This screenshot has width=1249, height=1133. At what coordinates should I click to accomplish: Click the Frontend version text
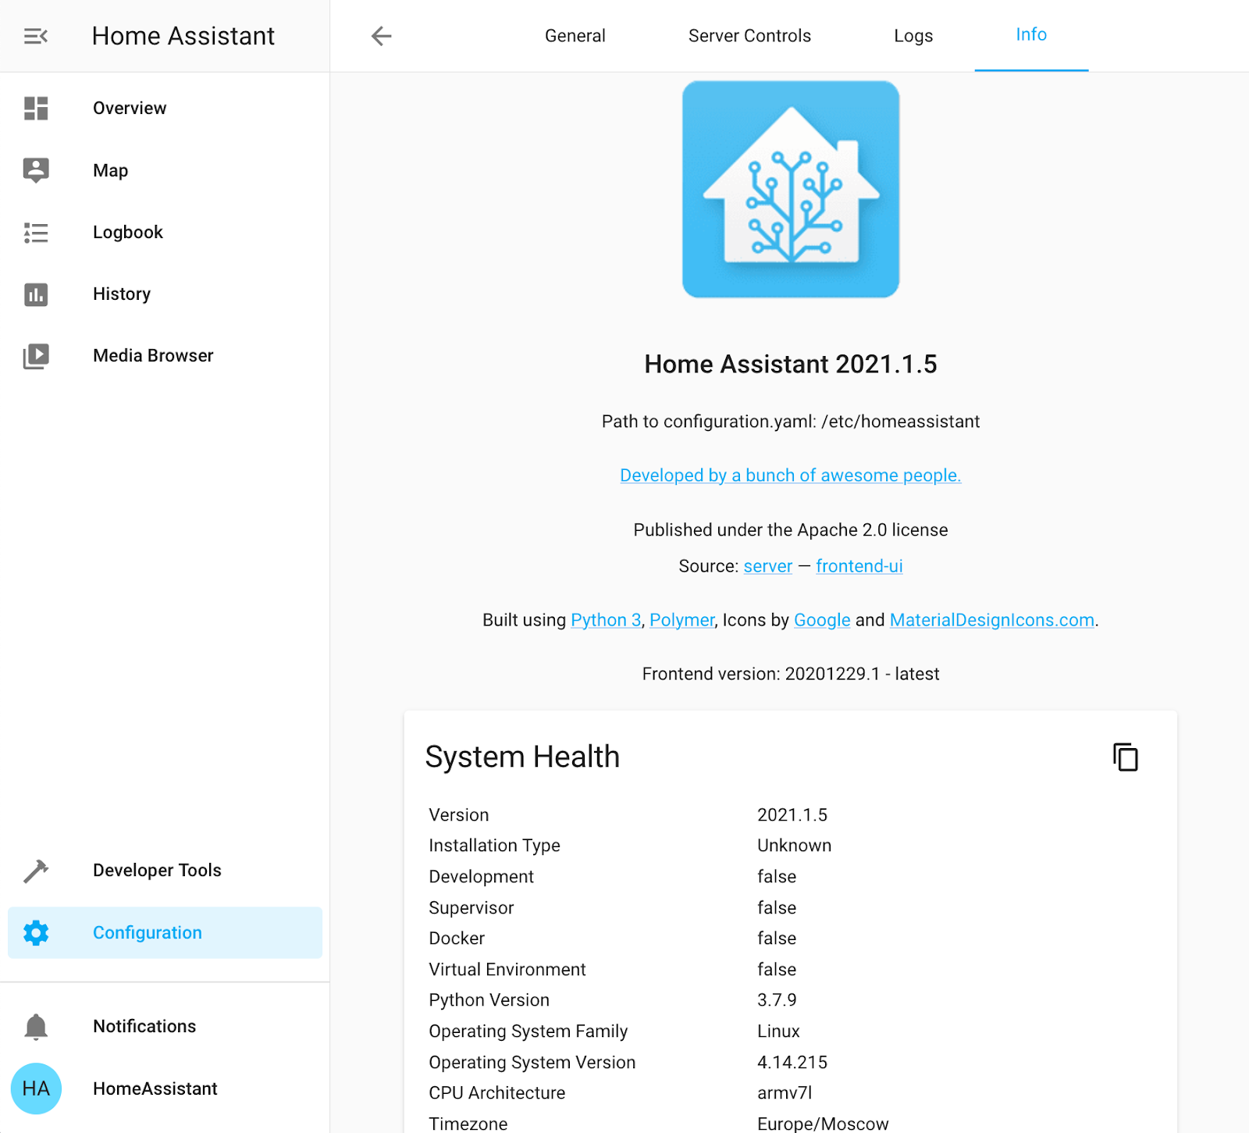click(791, 674)
